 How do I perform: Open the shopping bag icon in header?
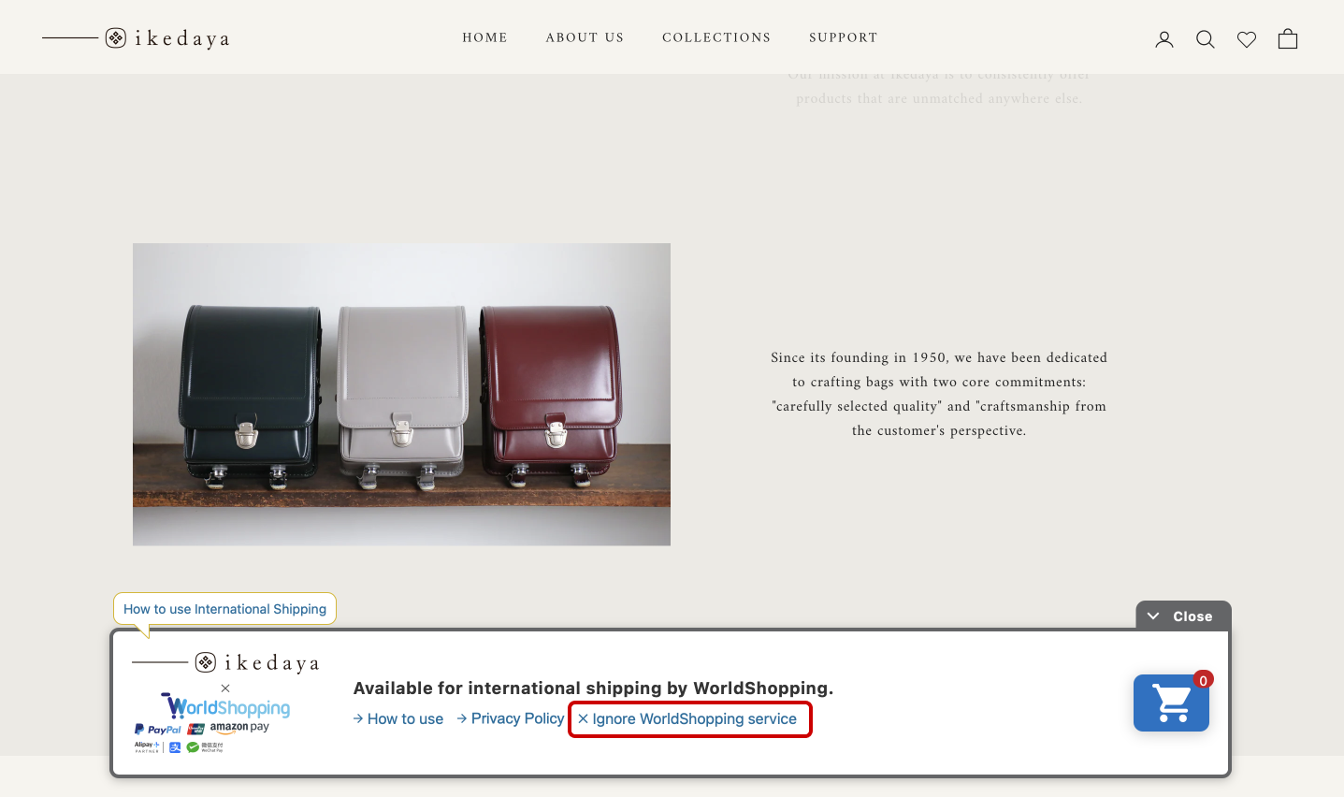[x=1287, y=38]
